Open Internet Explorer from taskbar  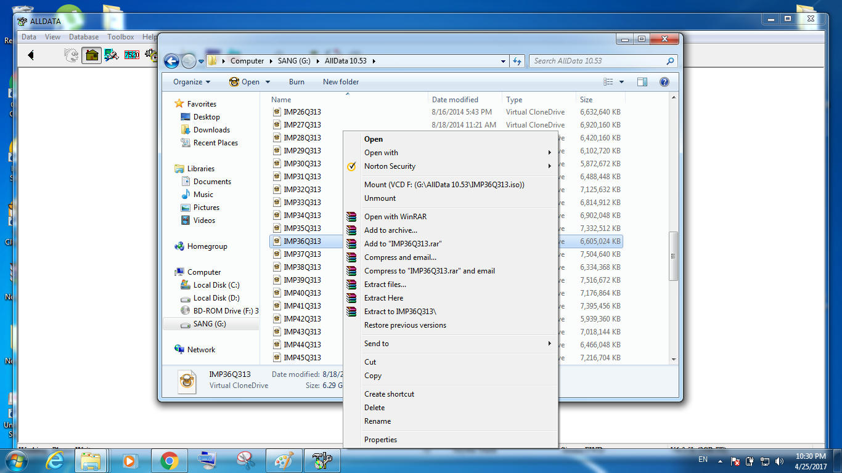(54, 460)
